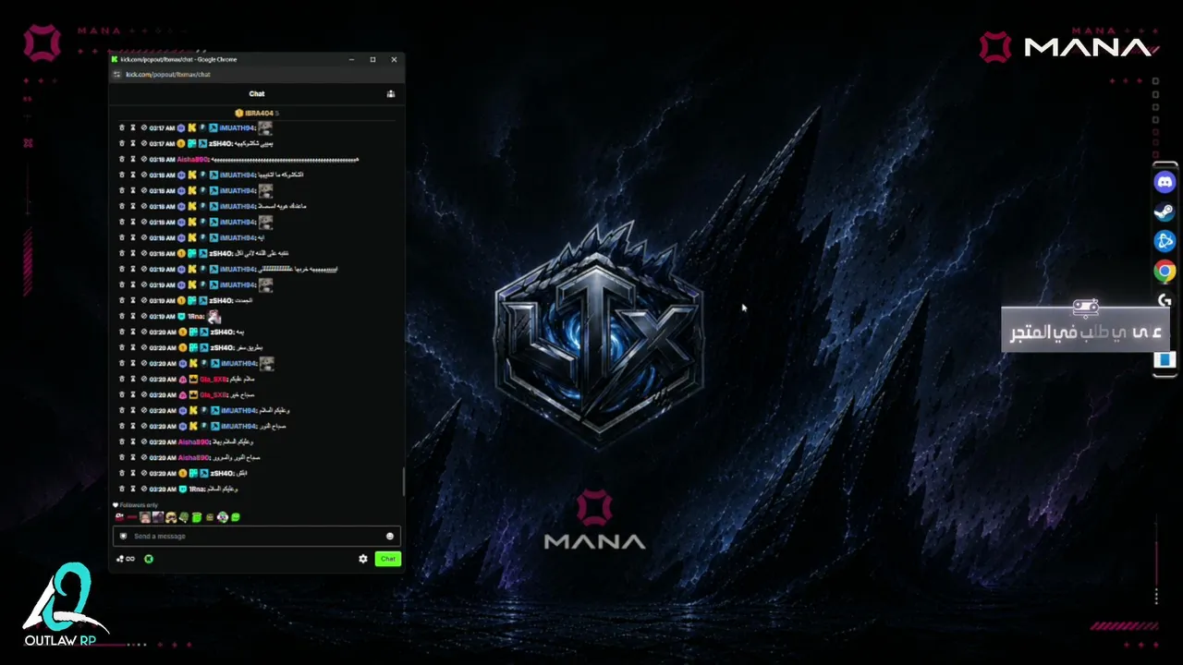Screen dimensions: 1183x665
Task: Click the 'Followers only' label
Action: (x=139, y=505)
